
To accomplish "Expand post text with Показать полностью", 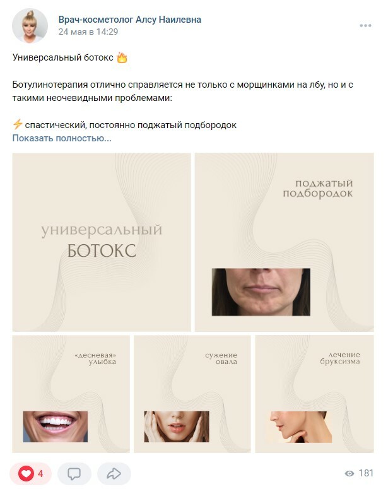I will point(62,138).
